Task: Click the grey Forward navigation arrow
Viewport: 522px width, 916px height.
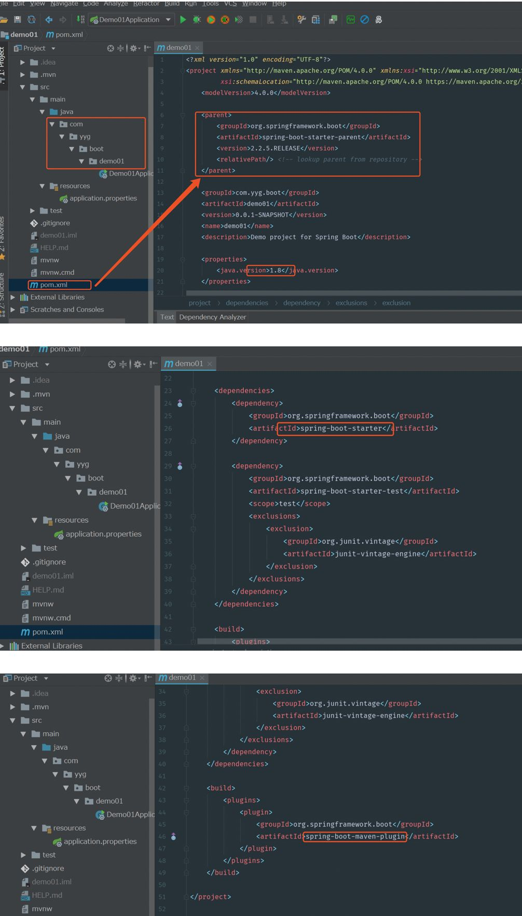Action: (x=63, y=20)
